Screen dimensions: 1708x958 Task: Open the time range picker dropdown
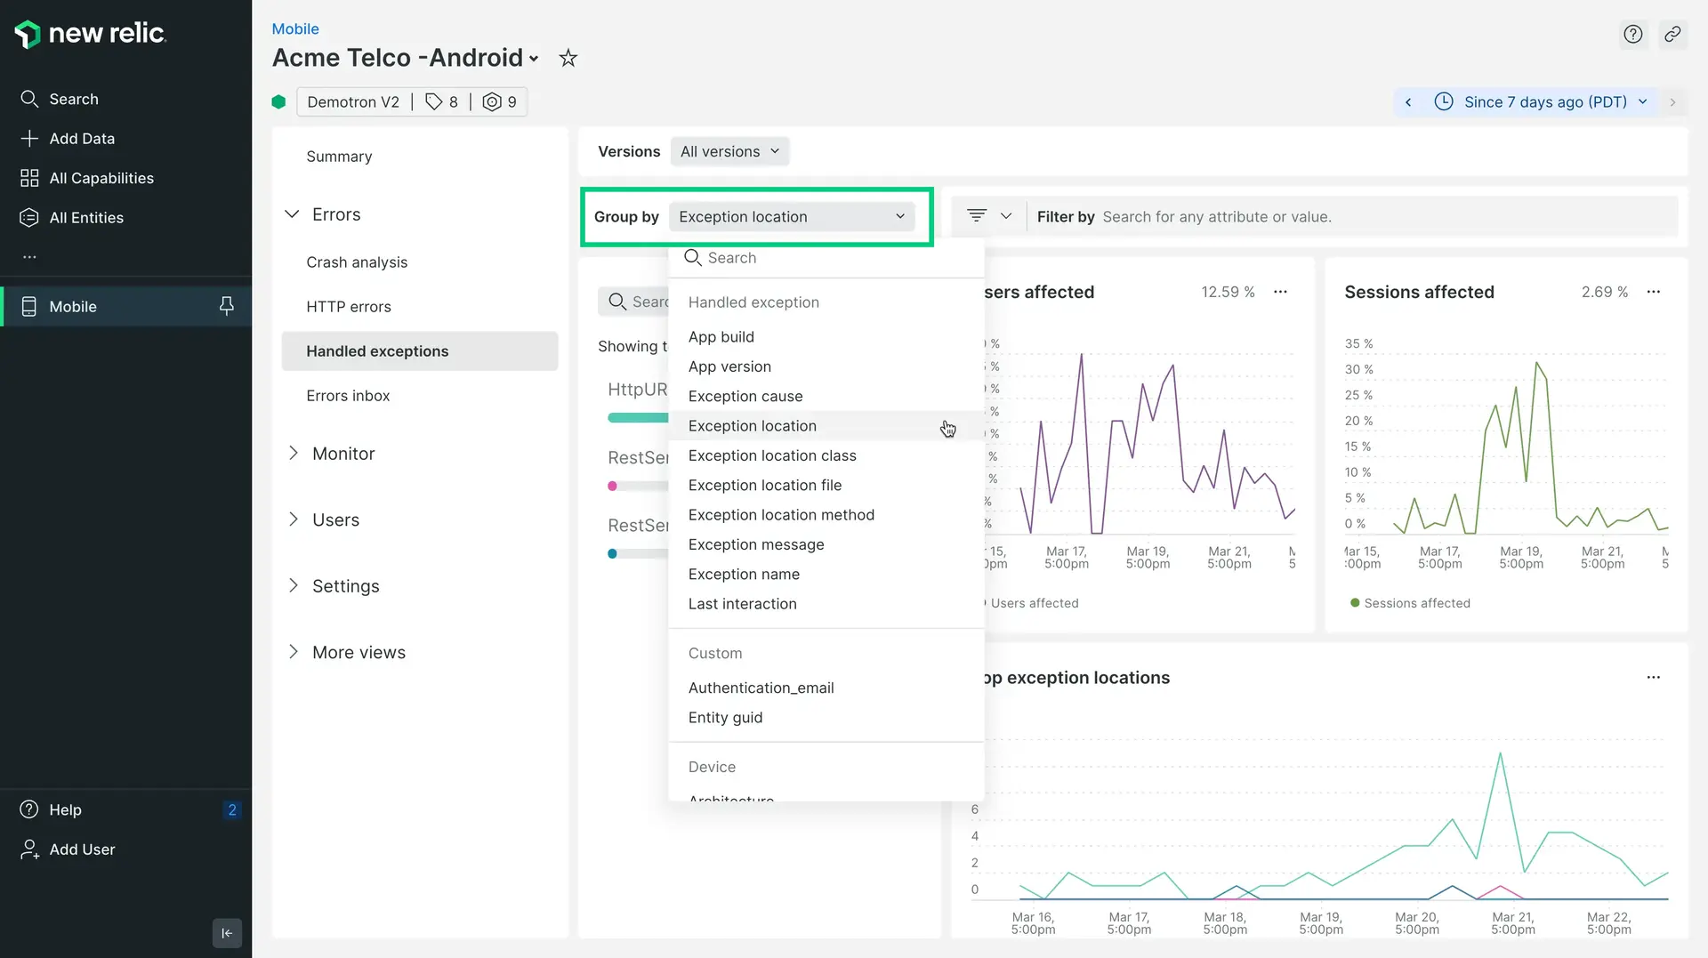coord(1544,102)
